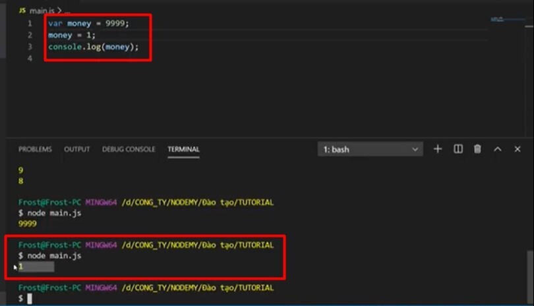534x306 pixels.
Task: Maximize panel with the up chevron
Action: point(498,149)
